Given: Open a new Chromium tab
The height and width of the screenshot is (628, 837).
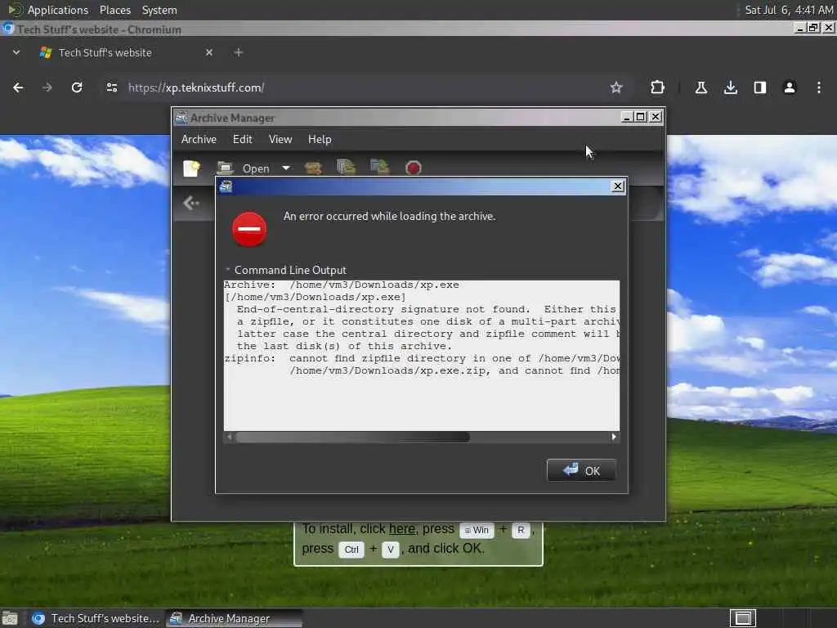Looking at the screenshot, I should click(239, 52).
